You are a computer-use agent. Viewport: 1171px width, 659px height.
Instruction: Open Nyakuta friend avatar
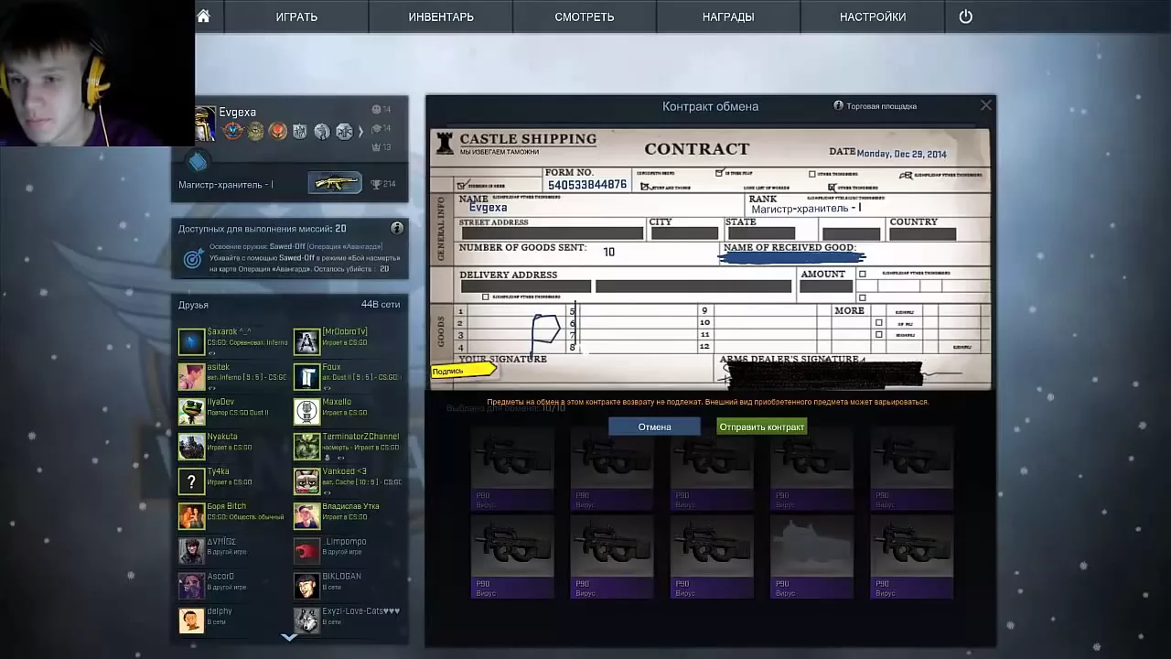[x=191, y=446]
